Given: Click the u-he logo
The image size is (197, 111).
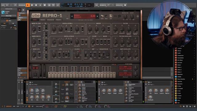Looking at the screenshot, I should tap(36, 16).
